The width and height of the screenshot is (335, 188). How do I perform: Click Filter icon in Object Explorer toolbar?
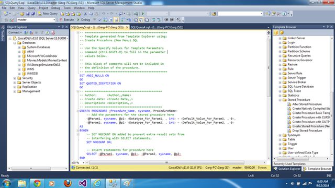[x=42, y=32]
